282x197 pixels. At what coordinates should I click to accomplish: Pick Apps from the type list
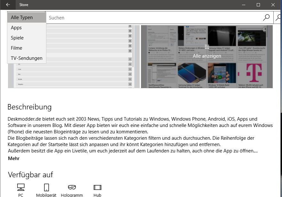(27, 28)
